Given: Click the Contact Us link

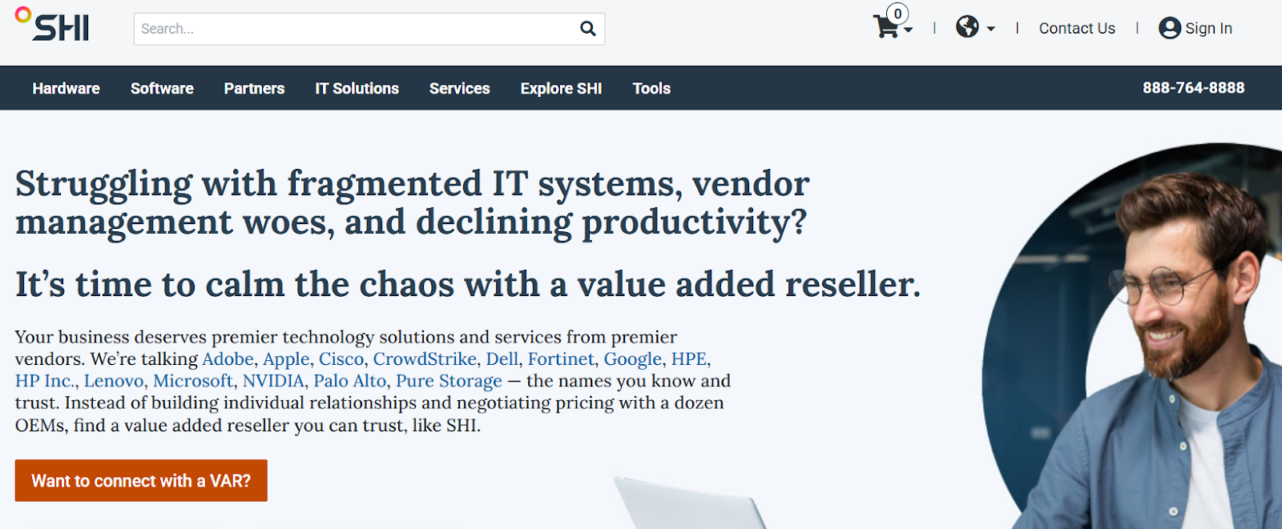Looking at the screenshot, I should point(1077,28).
